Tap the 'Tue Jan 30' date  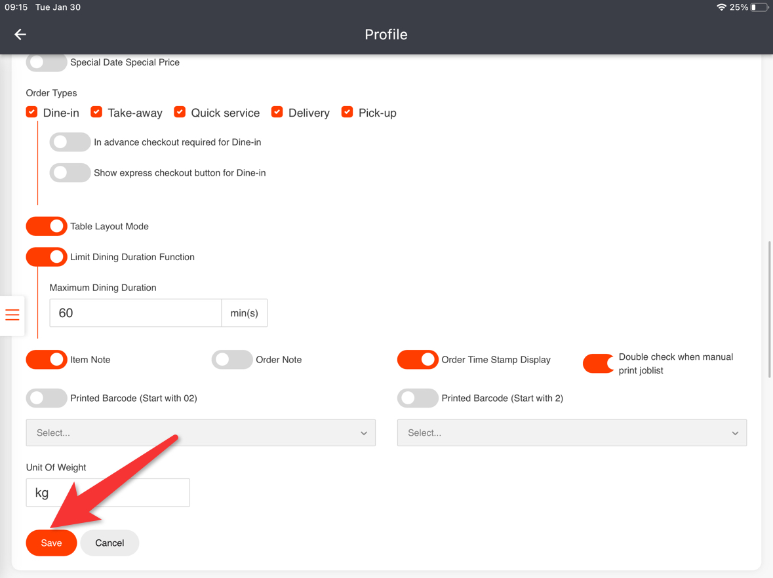click(58, 7)
